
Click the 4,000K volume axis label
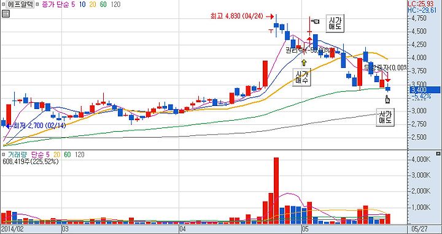[x=421, y=159]
